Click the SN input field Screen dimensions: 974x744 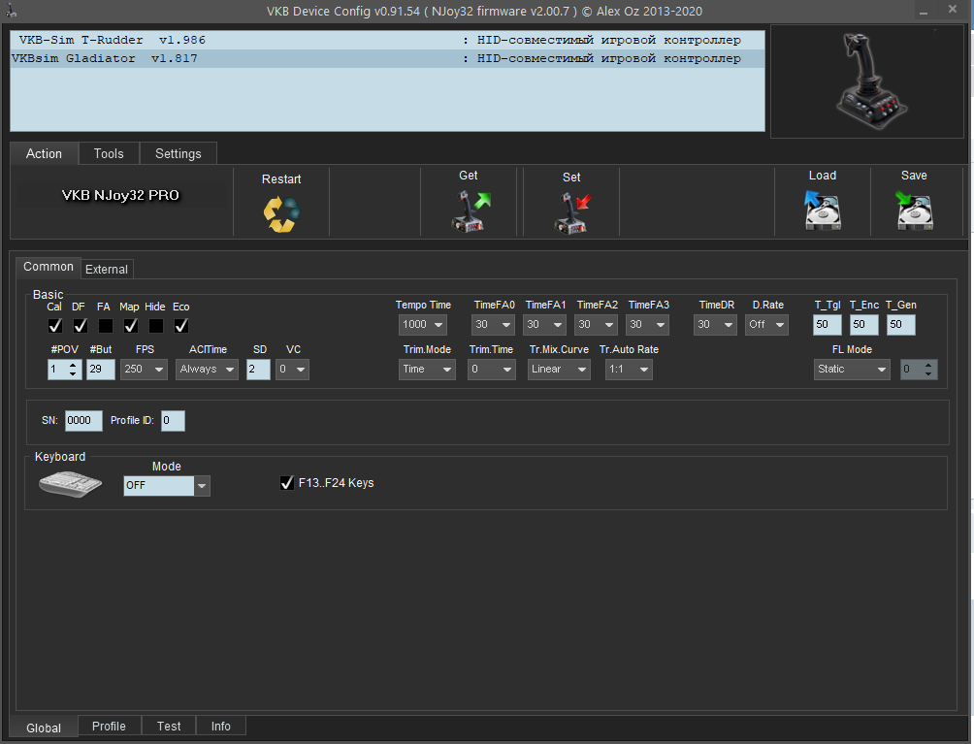(x=83, y=421)
